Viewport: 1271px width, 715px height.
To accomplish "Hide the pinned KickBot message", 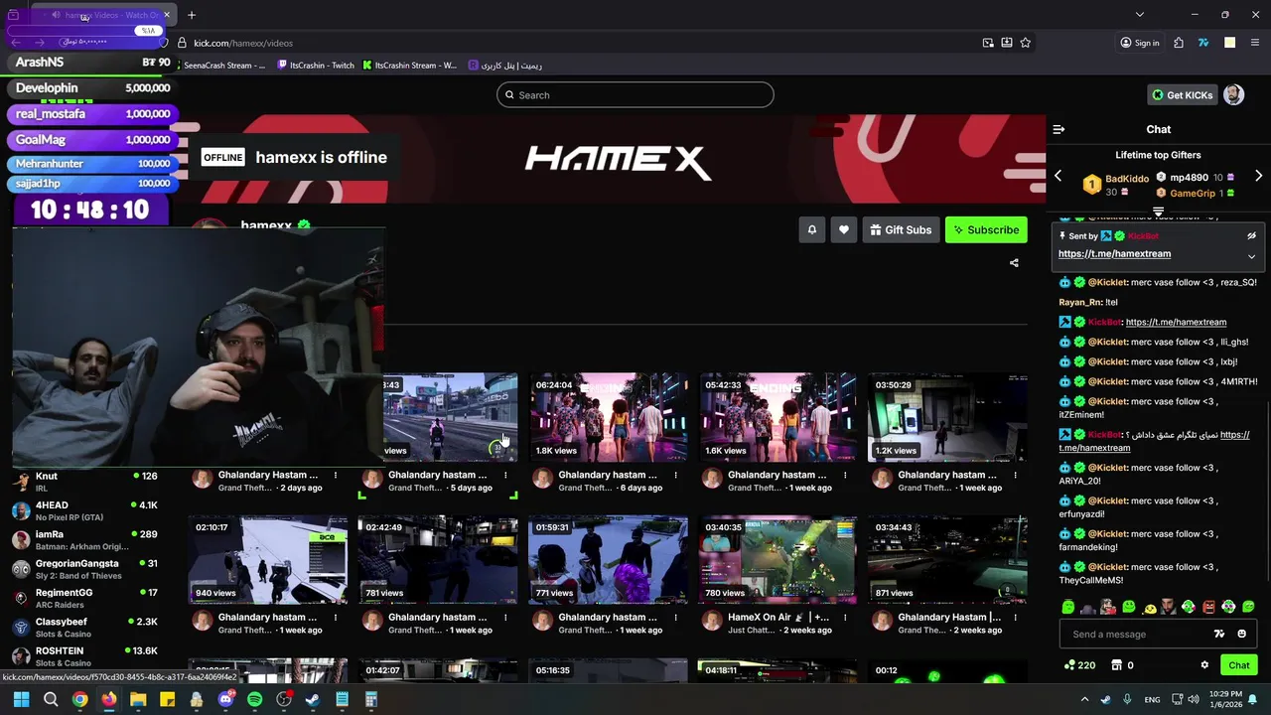I will pyautogui.click(x=1251, y=236).
